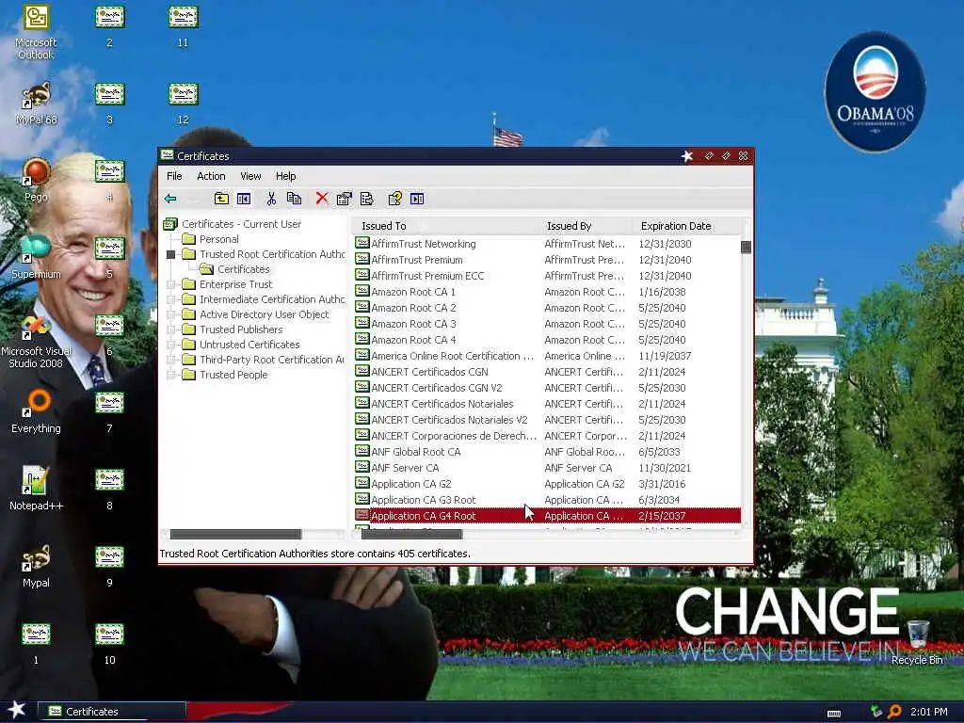
Task: Open Properties toolbar icon
Action: 345,199
